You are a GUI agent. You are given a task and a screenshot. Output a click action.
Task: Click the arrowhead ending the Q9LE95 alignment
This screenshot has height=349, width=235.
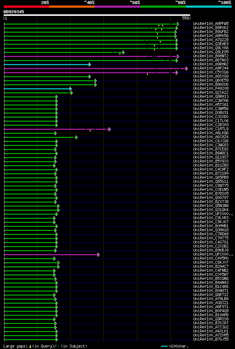[124, 52]
